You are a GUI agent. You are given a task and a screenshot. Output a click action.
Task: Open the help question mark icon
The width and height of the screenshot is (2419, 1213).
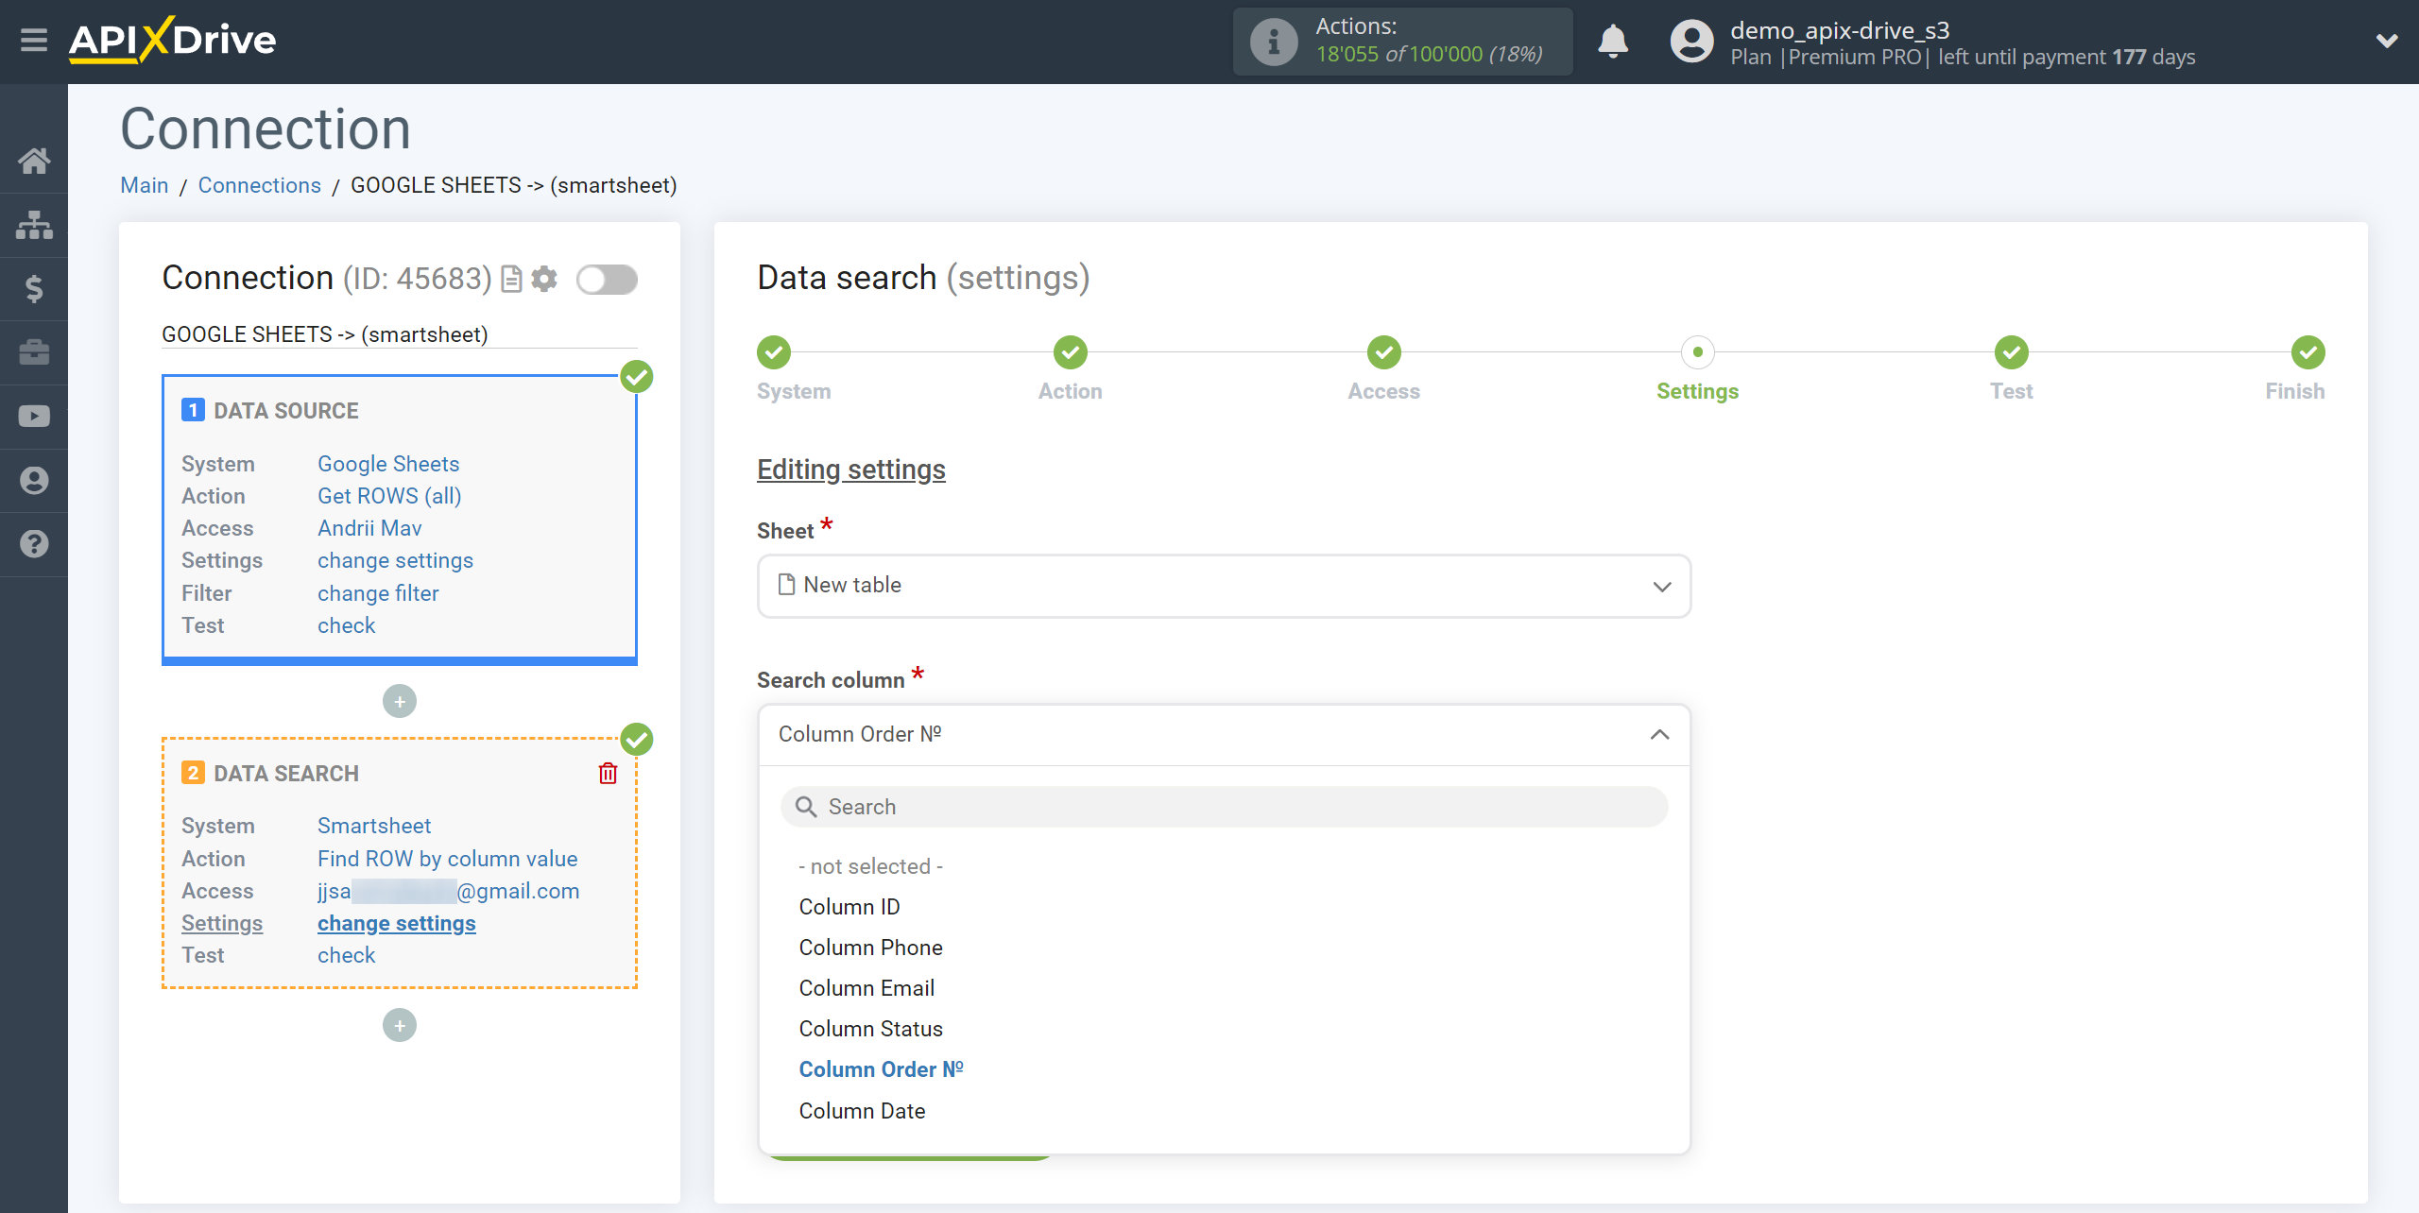click(x=34, y=544)
